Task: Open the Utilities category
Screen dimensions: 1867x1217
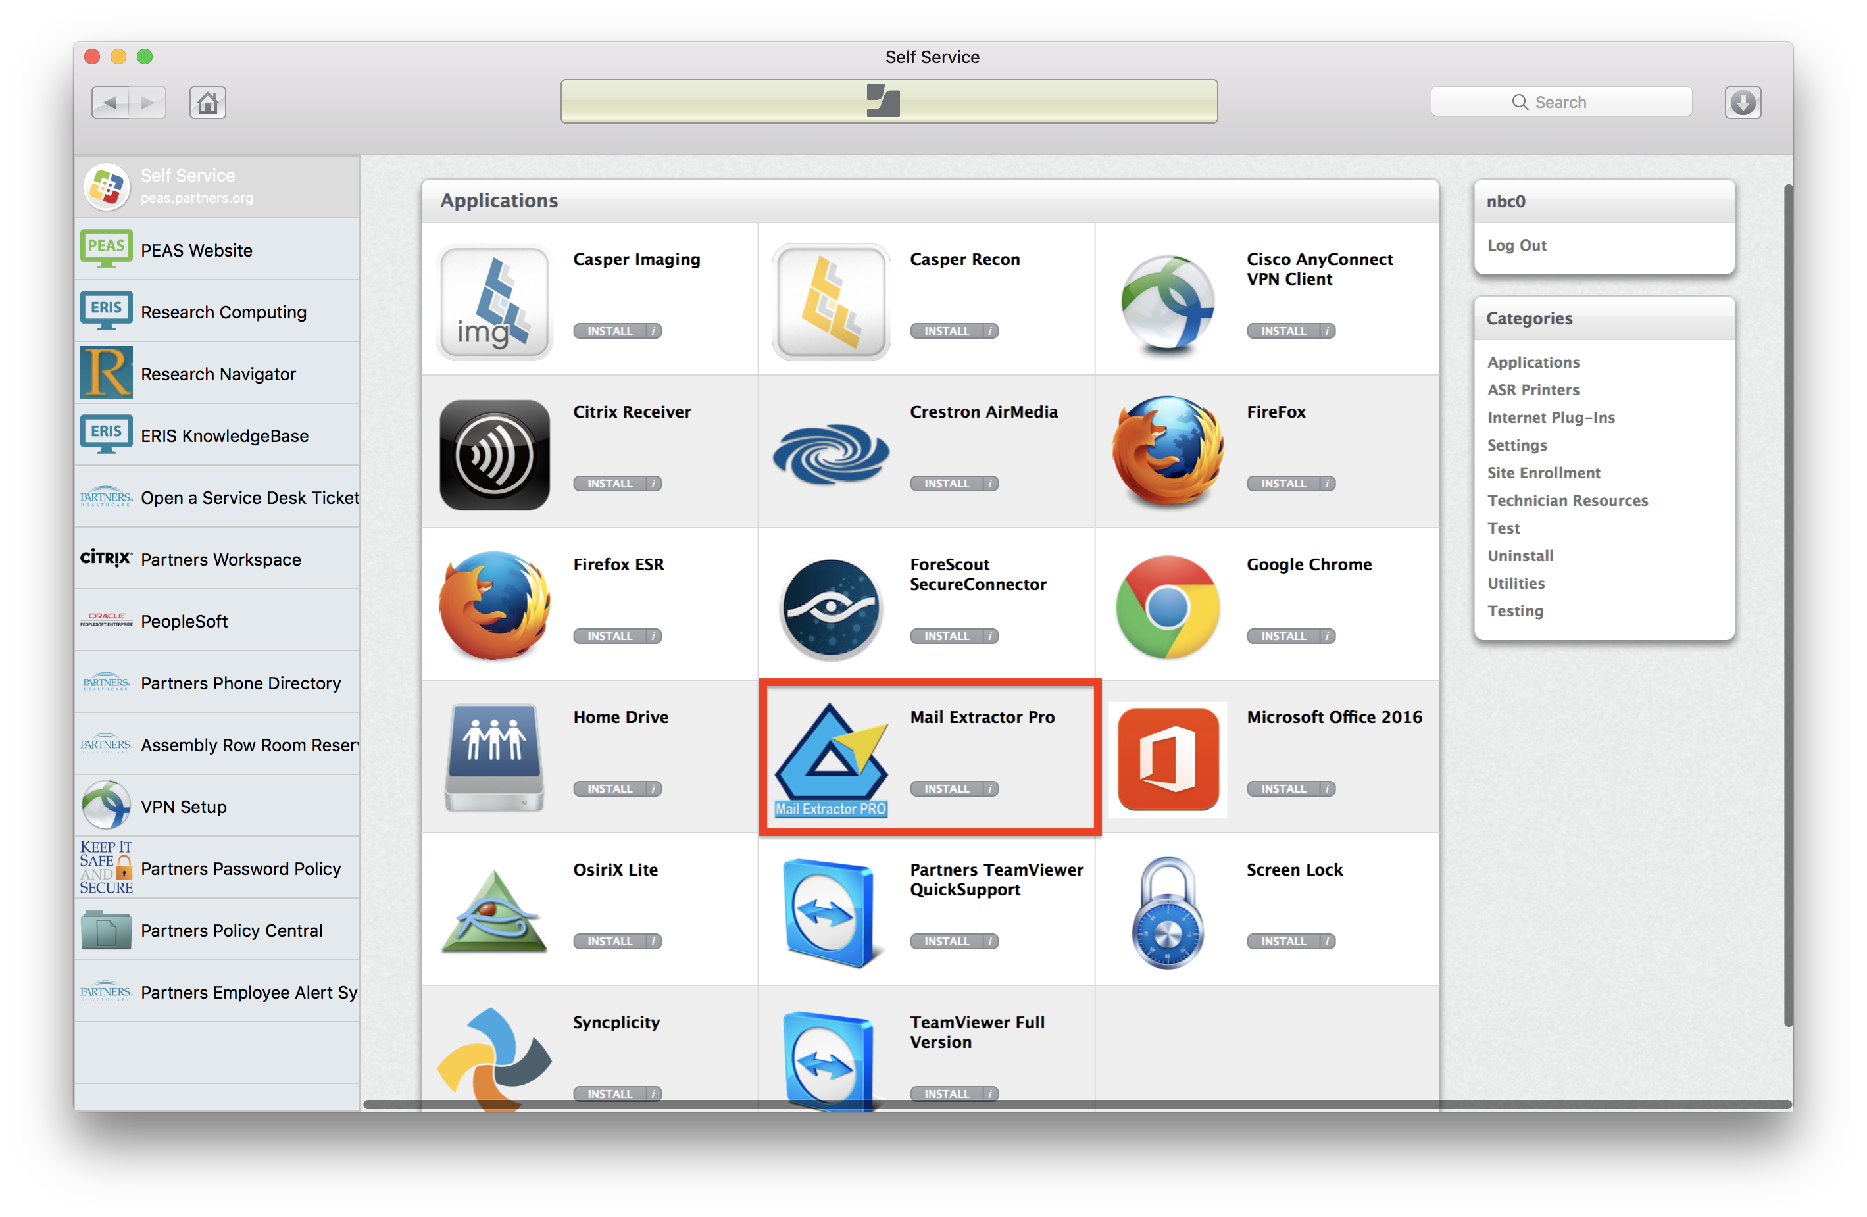Action: coord(1516,583)
